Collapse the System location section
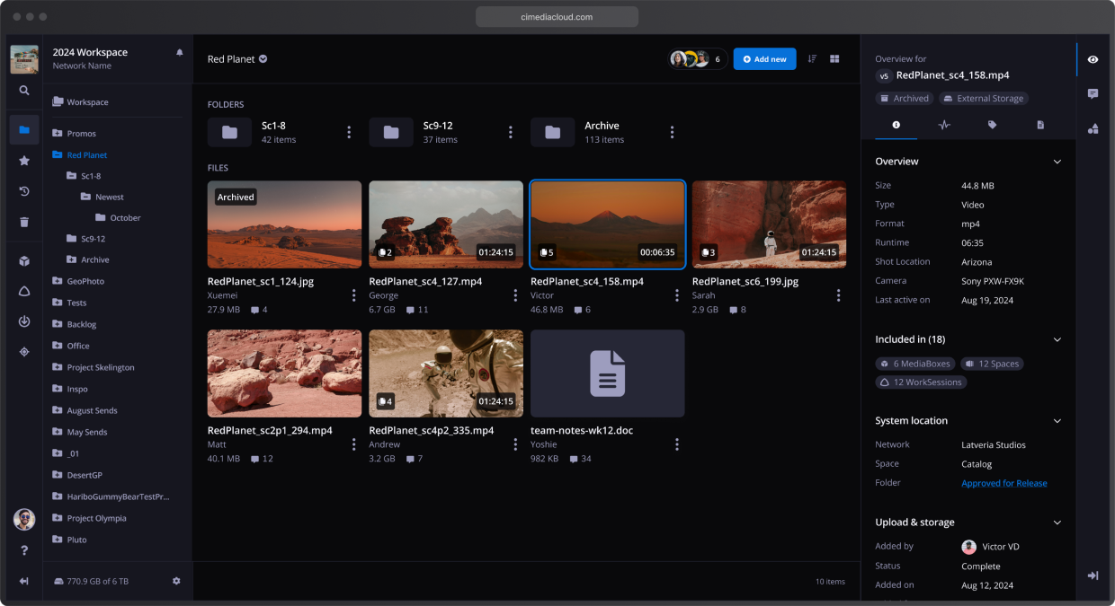The image size is (1115, 606). click(1057, 420)
